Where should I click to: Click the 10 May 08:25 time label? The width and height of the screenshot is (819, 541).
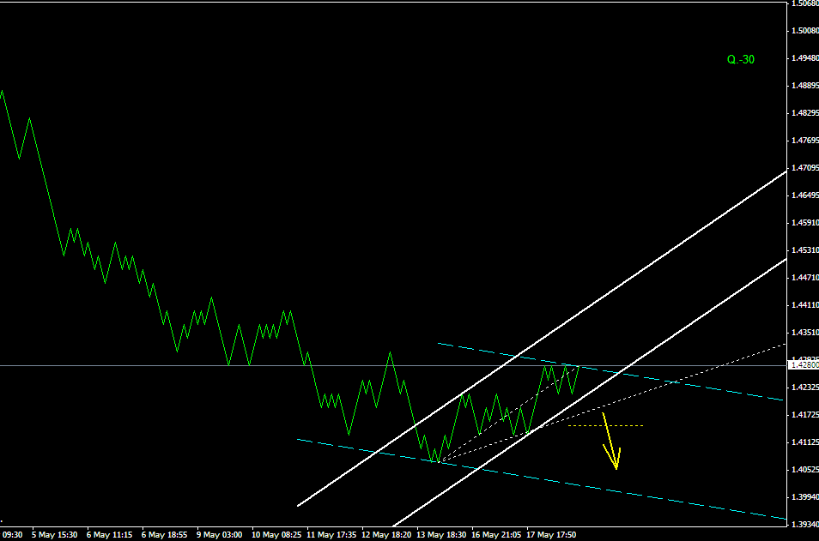(x=276, y=535)
